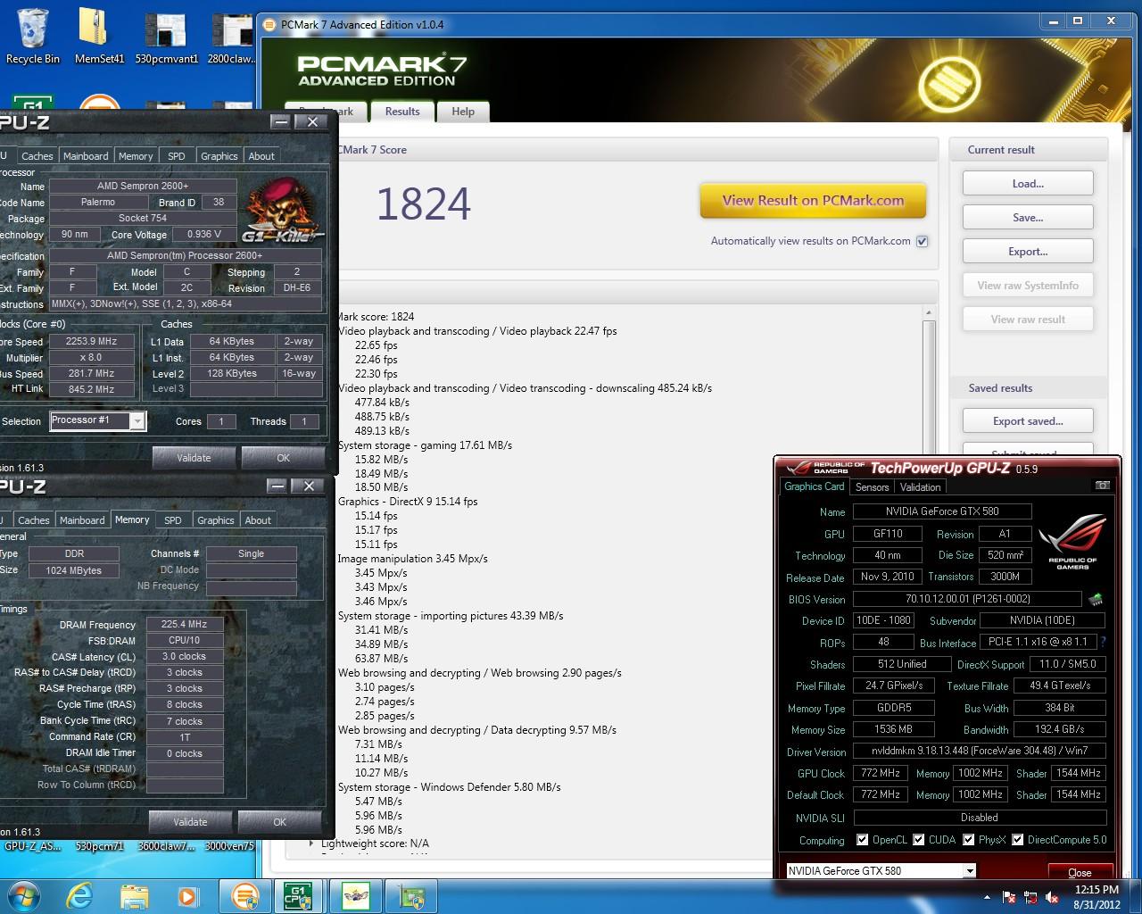Viewport: 1142px width, 914px height.
Task: Open the NVIDIA GeForce GTX 580 dropdown
Action: (x=970, y=870)
